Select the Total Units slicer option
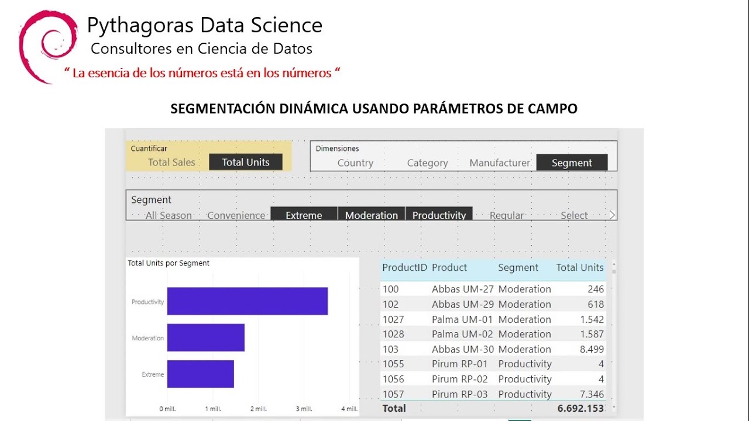The height and width of the screenshot is (421, 749). coord(246,162)
